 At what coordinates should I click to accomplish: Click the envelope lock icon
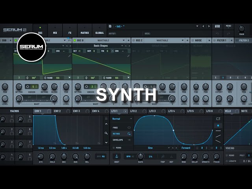coord(106,119)
